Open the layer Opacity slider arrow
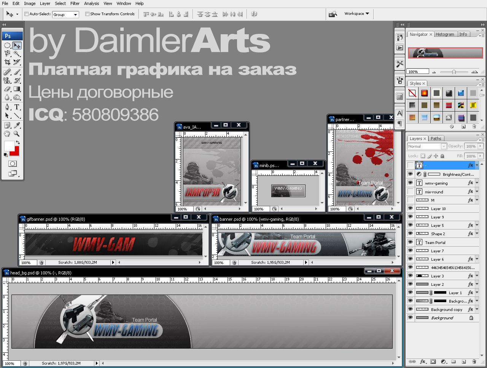The height and width of the screenshot is (368, 487). [x=481, y=146]
